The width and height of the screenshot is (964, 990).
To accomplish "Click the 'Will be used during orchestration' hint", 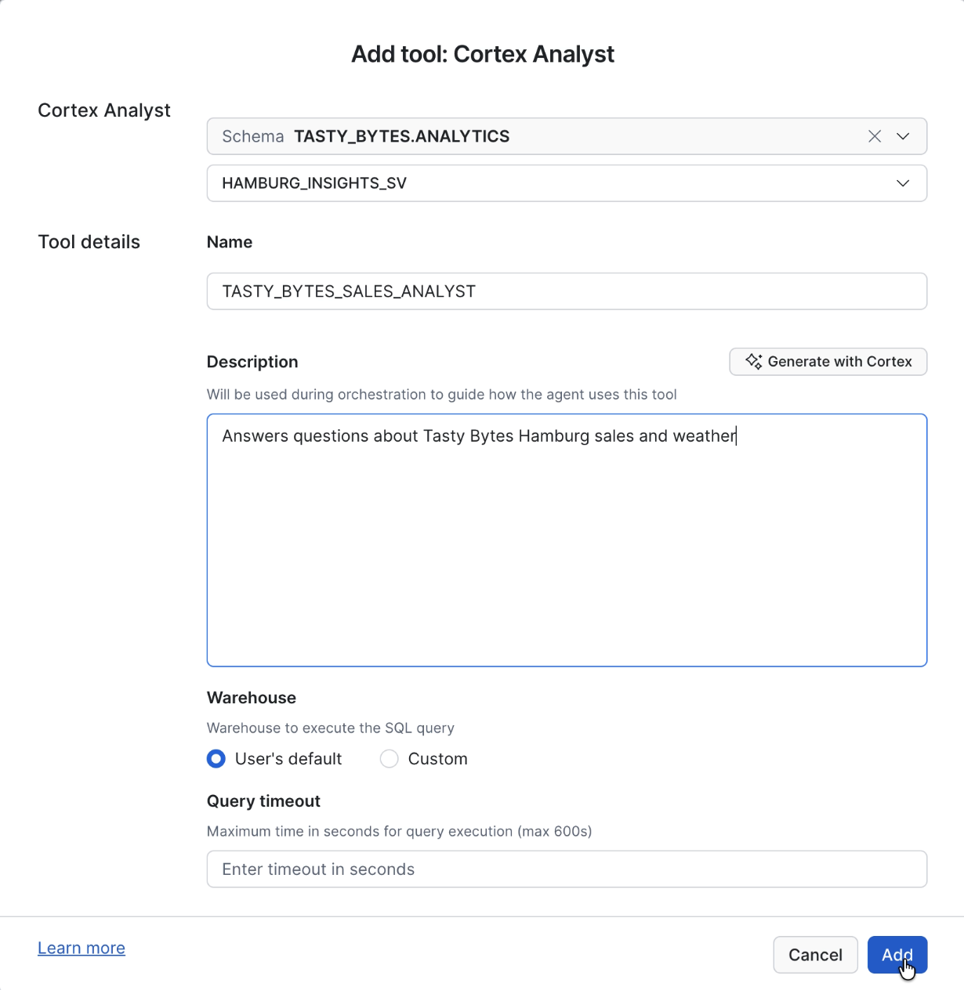I will (442, 394).
